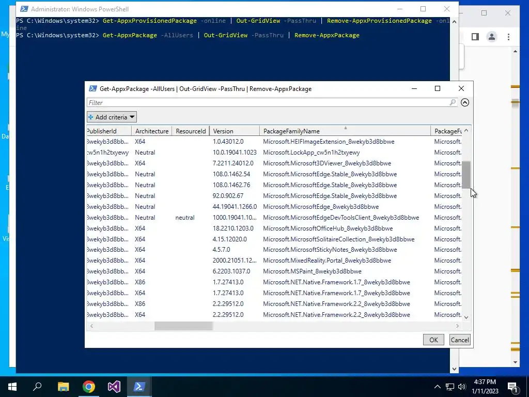The width and height of the screenshot is (529, 397).
Task: Sort by the PackageFullName column header
Action: [447, 131]
